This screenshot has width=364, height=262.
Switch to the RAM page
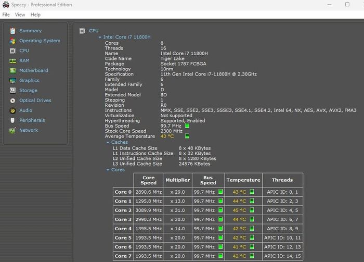point(24,60)
